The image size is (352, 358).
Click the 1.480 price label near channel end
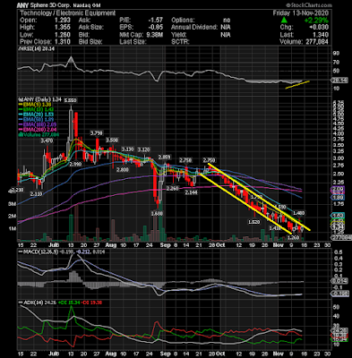point(299,213)
